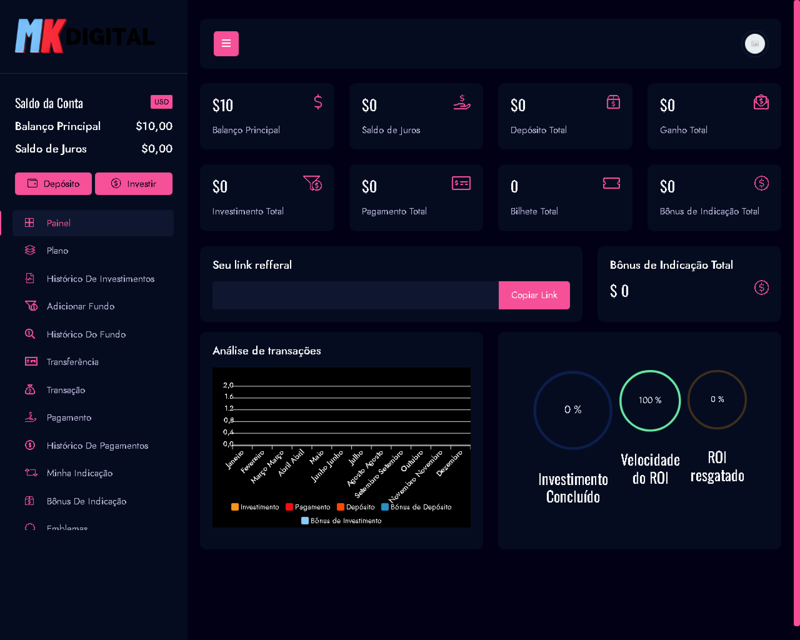Click the Copiar Link button
This screenshot has width=800, height=640.
click(534, 295)
